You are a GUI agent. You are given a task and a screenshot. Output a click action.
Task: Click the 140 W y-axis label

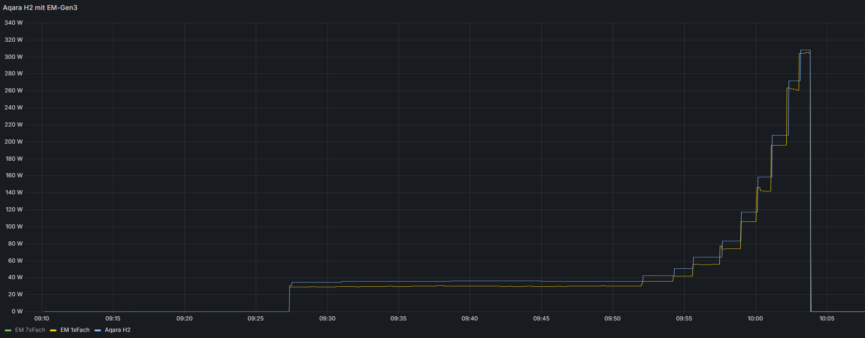pyautogui.click(x=14, y=192)
